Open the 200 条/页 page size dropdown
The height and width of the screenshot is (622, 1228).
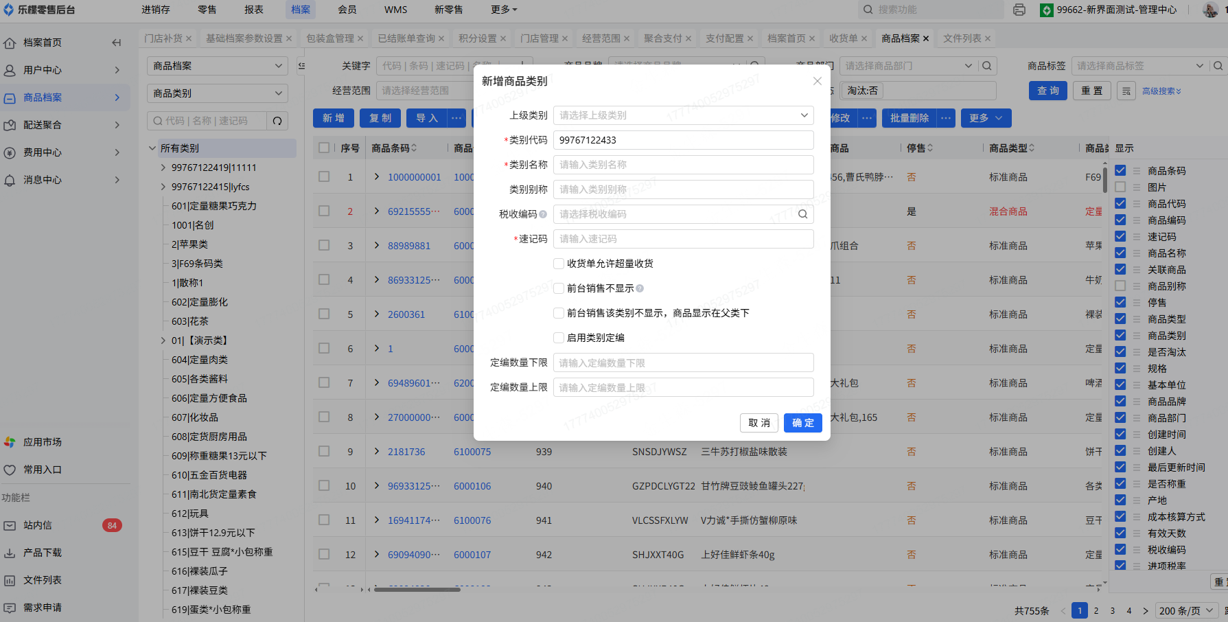(1187, 610)
